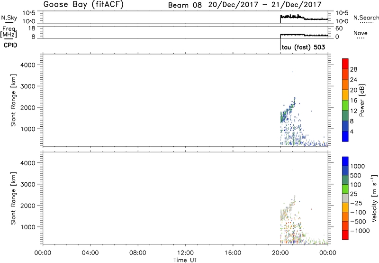Viewport: 379px width, 263px height.
Task: Click the 4000 km tick of the power panel
Action: pos(28,65)
